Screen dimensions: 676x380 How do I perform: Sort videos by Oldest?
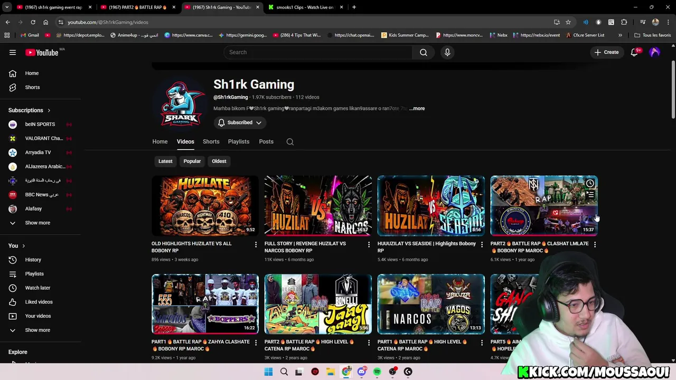click(219, 161)
